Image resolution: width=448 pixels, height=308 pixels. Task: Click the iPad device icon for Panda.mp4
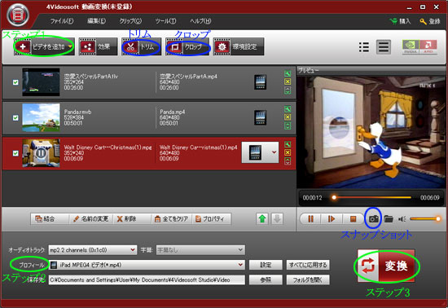[x=261, y=117]
